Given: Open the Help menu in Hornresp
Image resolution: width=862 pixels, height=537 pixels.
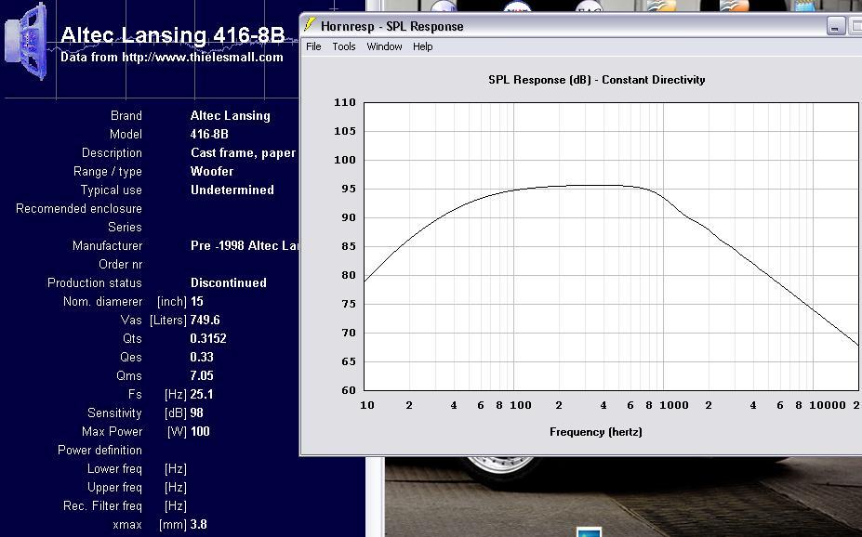Looking at the screenshot, I should 423,46.
